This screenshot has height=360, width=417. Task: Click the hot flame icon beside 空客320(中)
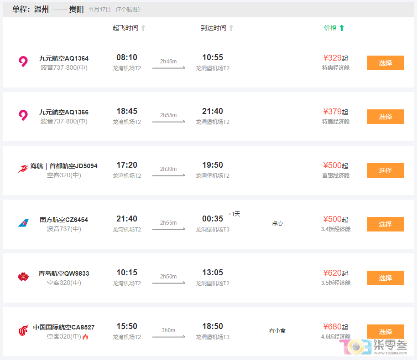85,337
